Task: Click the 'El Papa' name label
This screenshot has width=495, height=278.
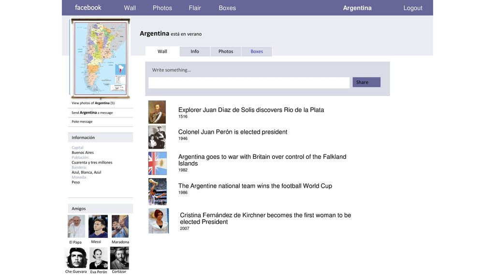Action: click(x=75, y=242)
